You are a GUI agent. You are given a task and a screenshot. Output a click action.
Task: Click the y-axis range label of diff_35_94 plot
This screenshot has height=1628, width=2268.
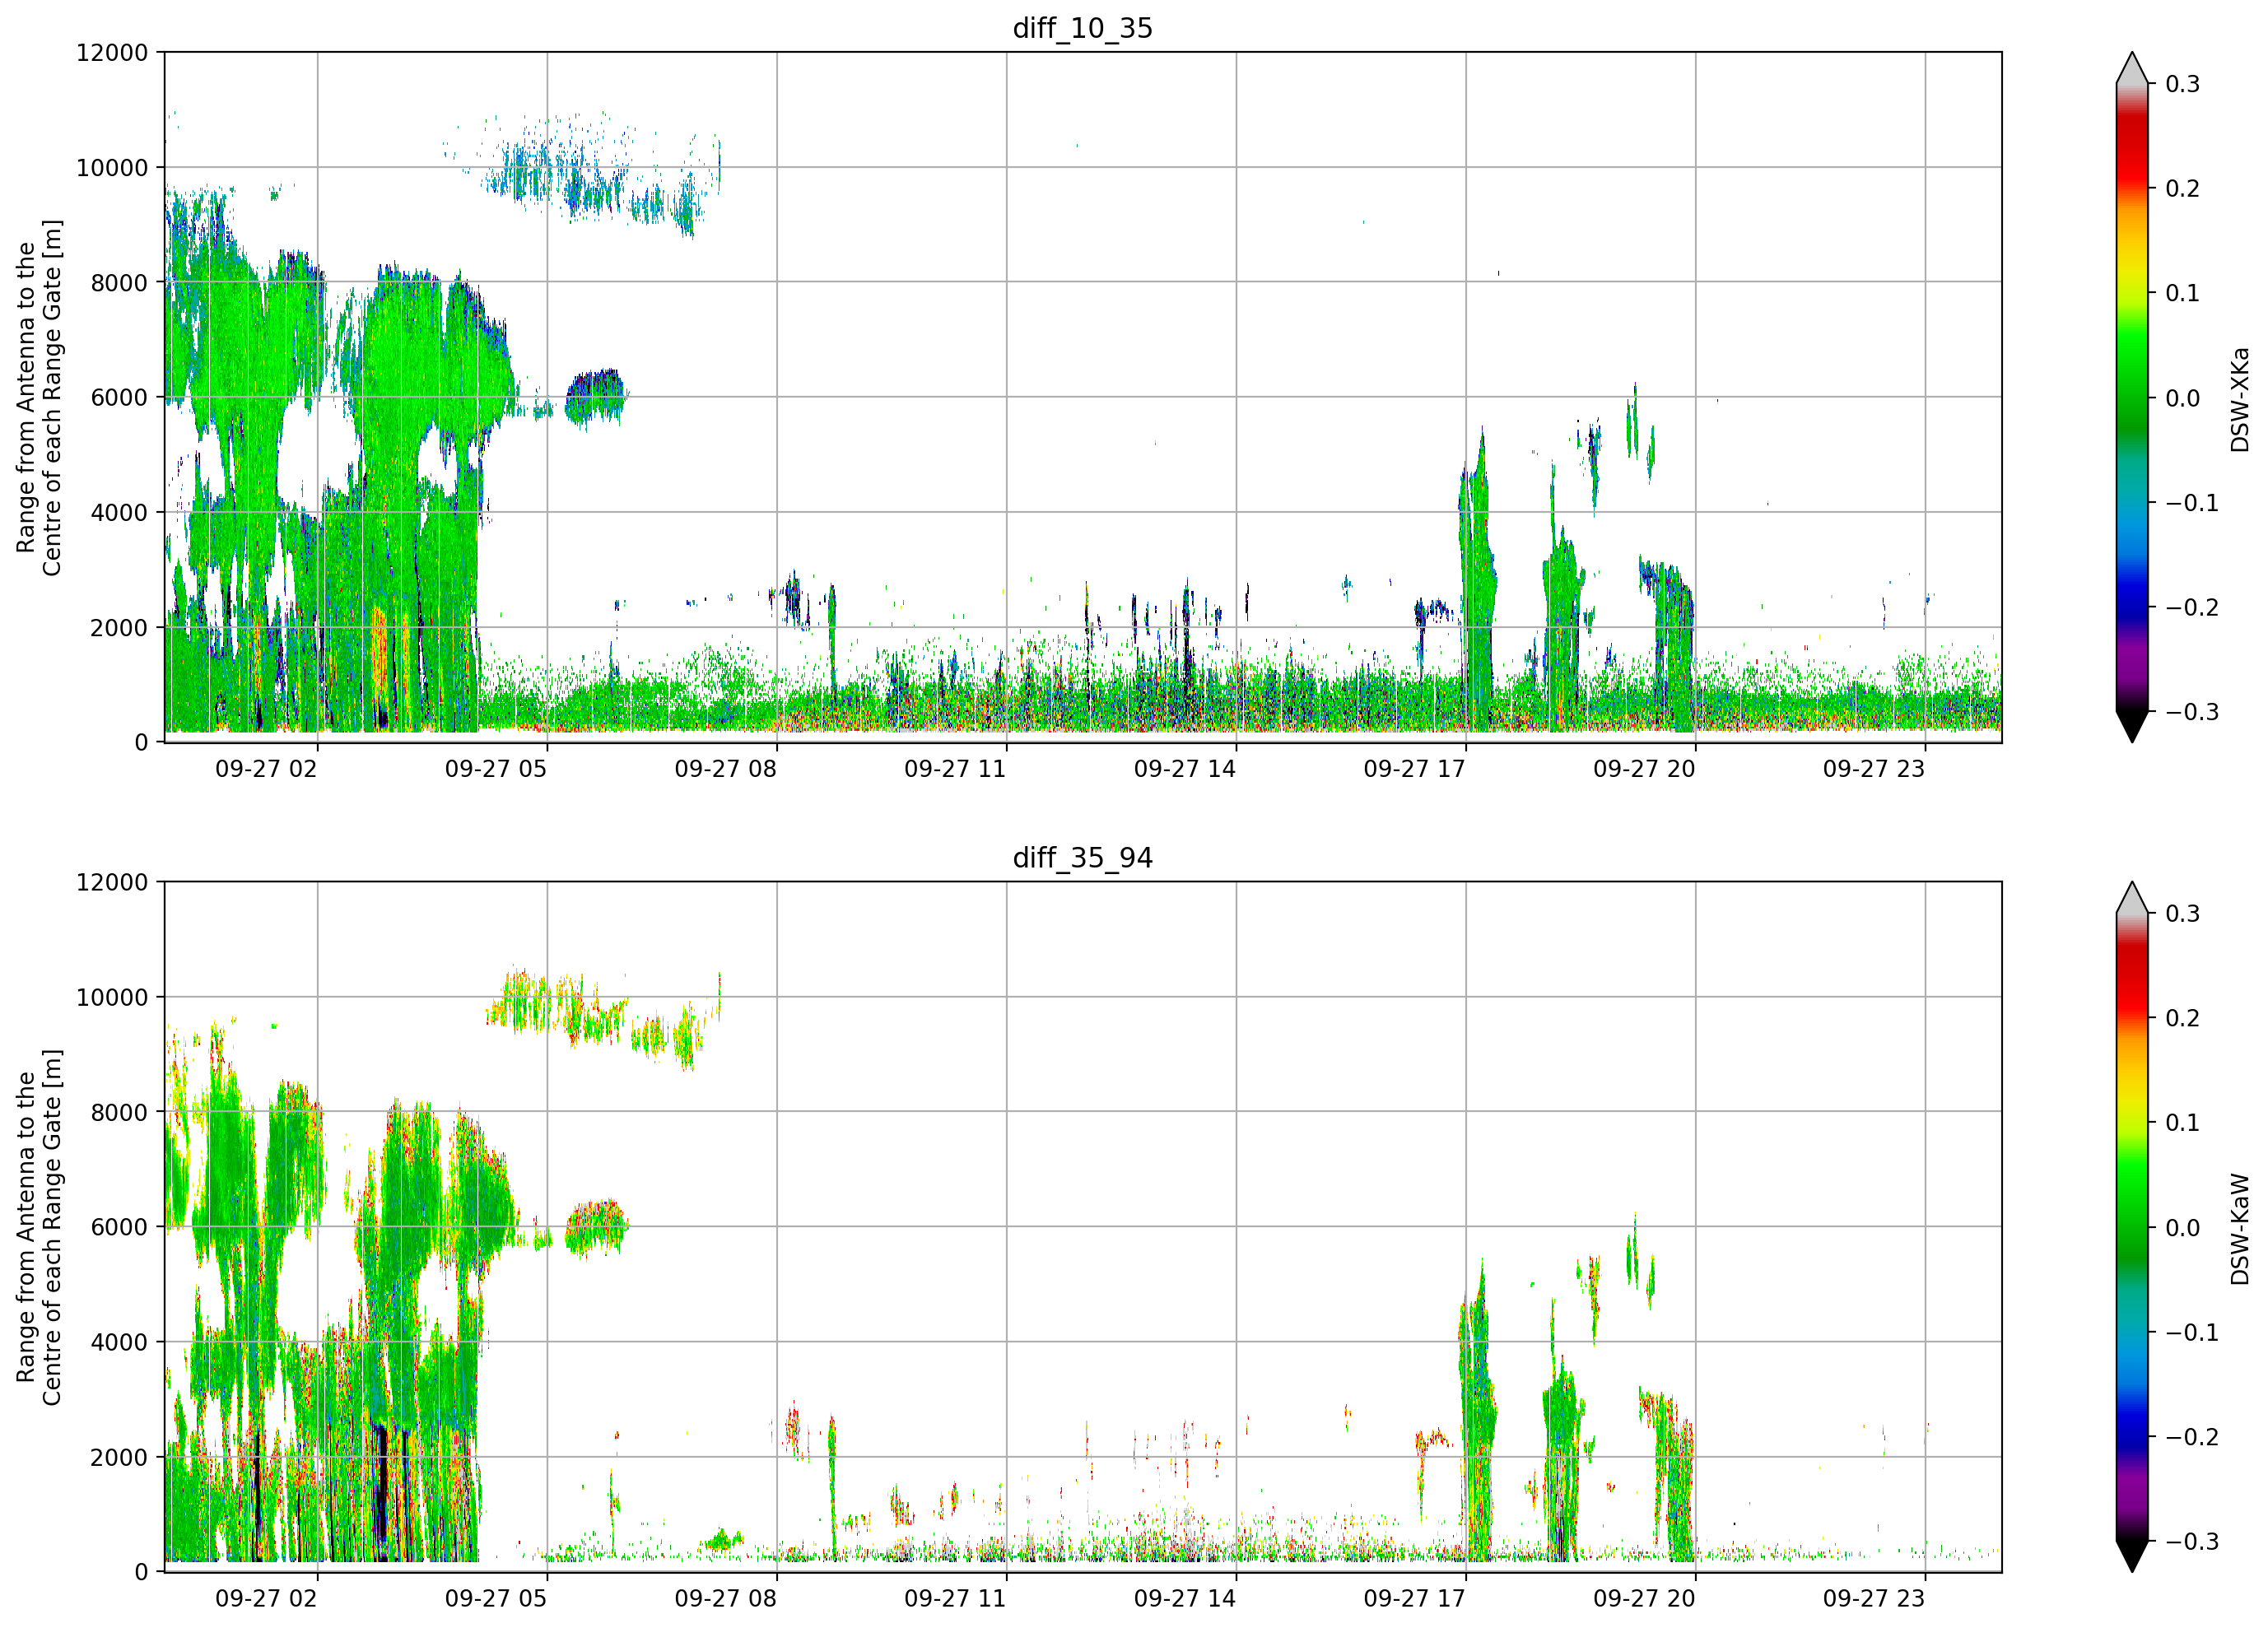(x=39, y=1227)
